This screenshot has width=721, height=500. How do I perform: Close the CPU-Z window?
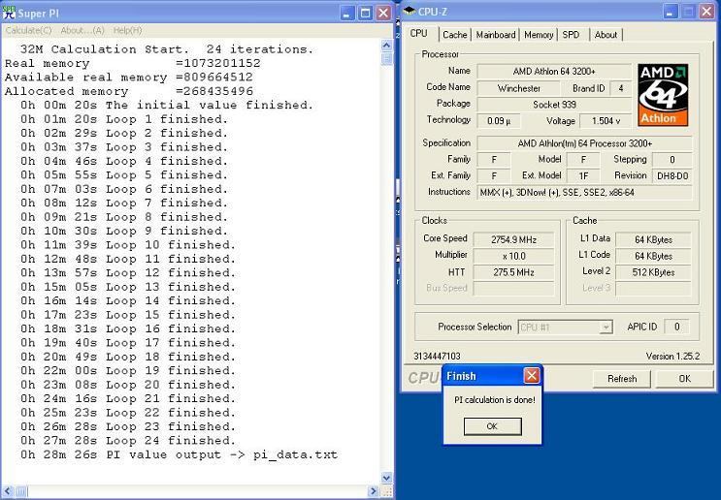(x=706, y=12)
